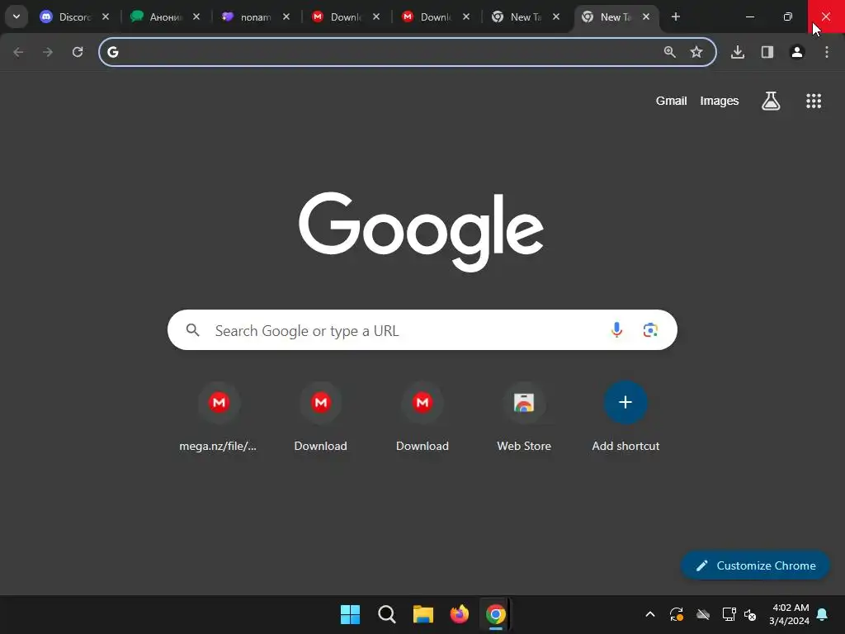This screenshot has height=634, width=845.
Task: Click the Customize Chrome button
Action: [x=755, y=565]
